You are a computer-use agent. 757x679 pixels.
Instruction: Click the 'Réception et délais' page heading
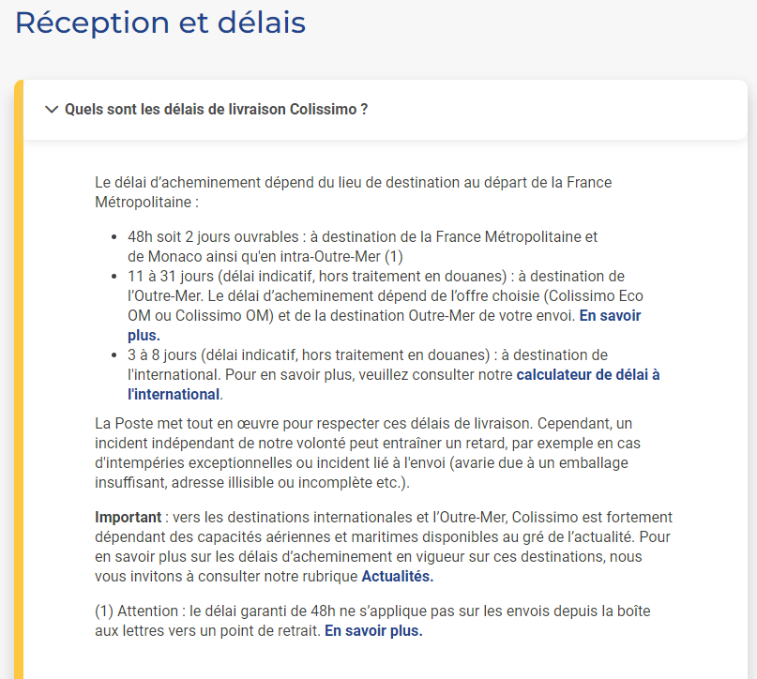pyautogui.click(x=160, y=23)
